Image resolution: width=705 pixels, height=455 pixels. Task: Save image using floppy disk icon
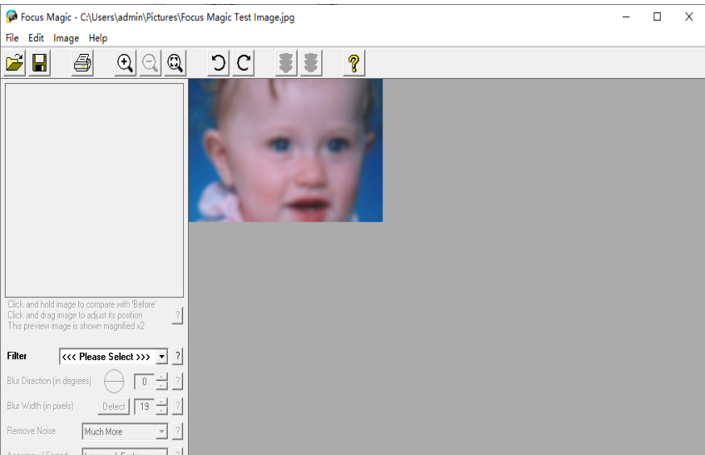(40, 63)
